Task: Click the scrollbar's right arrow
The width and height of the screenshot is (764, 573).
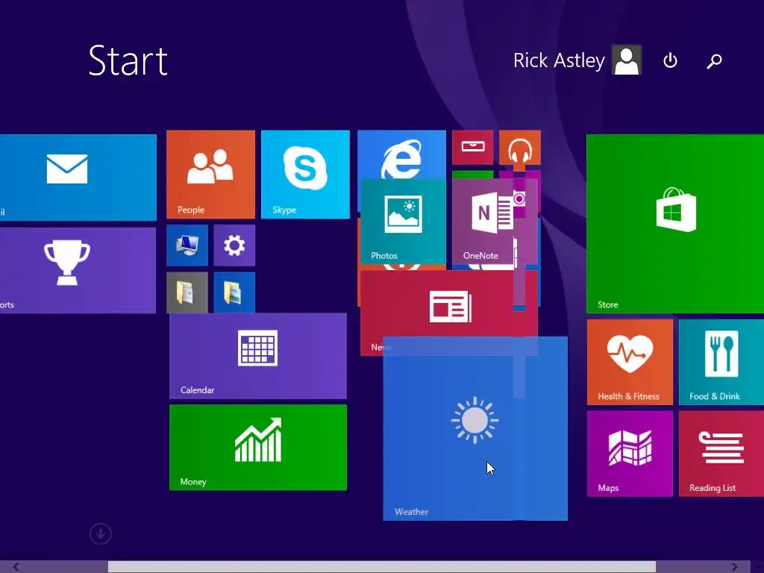Action: pos(734,567)
